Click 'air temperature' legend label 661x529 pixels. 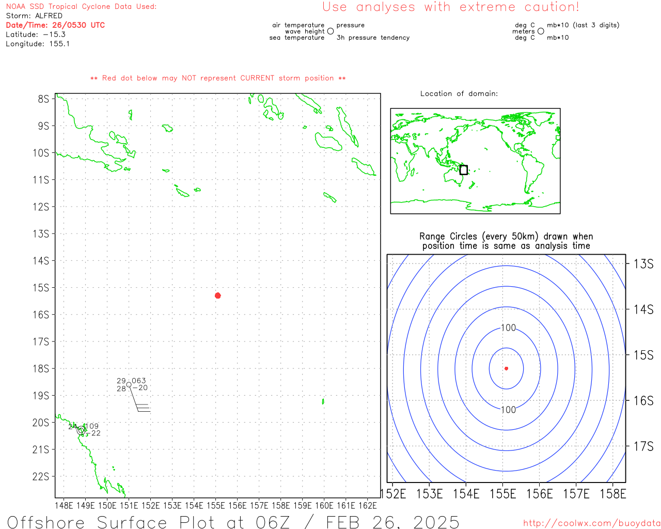point(298,25)
